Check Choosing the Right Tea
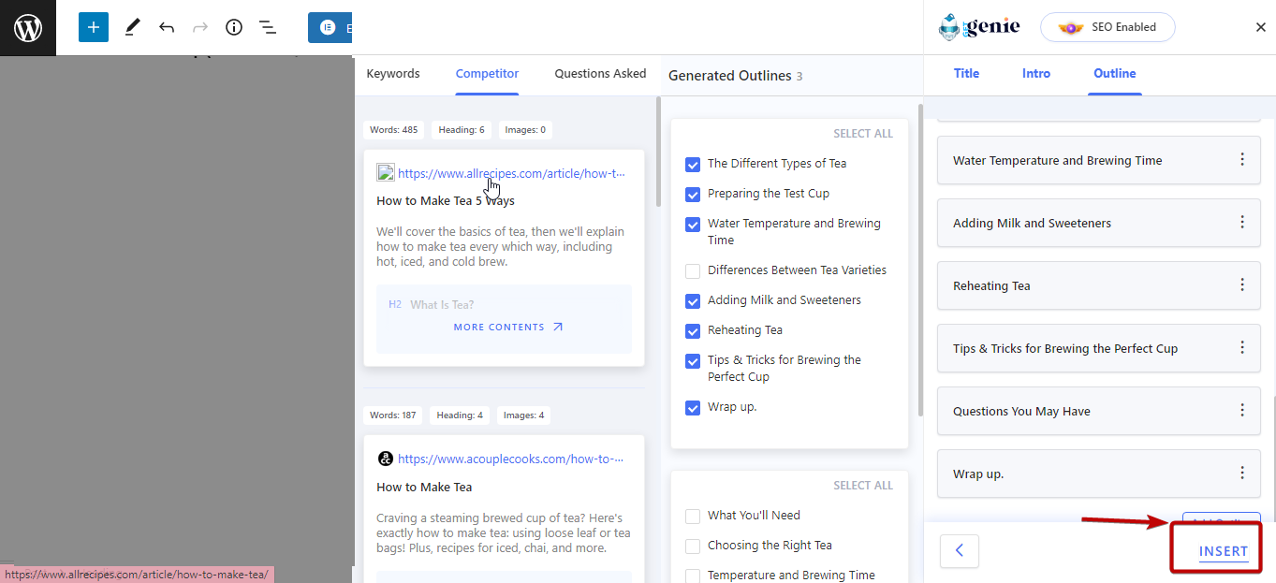This screenshot has width=1276, height=583. [x=693, y=547]
